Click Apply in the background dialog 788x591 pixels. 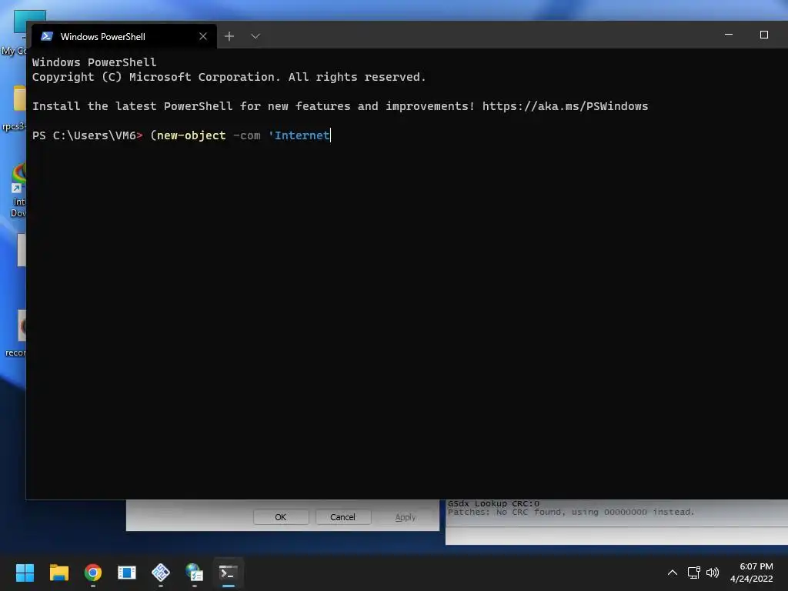[x=405, y=517]
